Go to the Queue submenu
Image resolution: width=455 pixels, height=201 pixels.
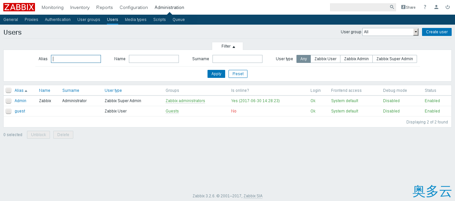click(x=179, y=20)
